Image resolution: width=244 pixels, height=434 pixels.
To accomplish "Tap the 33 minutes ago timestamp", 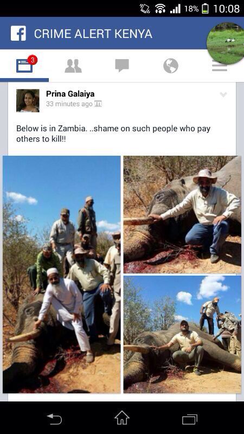I will click(69, 104).
